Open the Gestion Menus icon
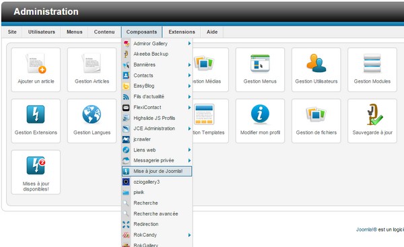This screenshot has height=247, width=404. [x=260, y=63]
